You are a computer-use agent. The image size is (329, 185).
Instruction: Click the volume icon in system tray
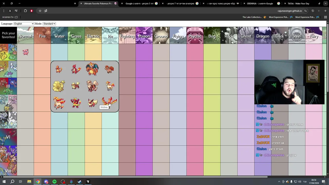[300, 182]
